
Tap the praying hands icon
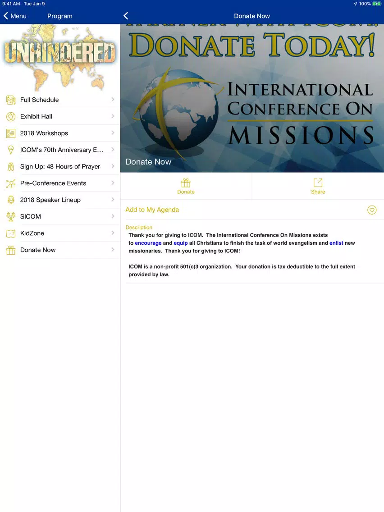coord(11,166)
